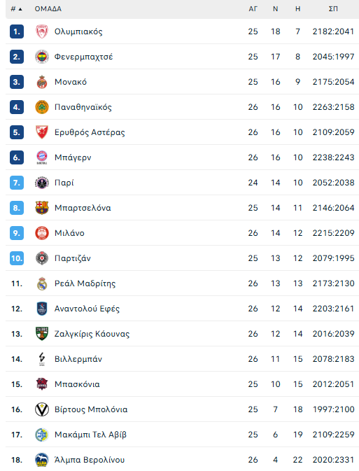This screenshot has width=359, height=471.
Task: Click the Olympiacos team logo
Action: tap(42, 31)
